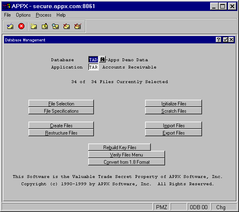The width and height of the screenshot is (239, 212).
Task: Click the blue checkmark acknowledge toolbar icon
Action: click(10, 26)
